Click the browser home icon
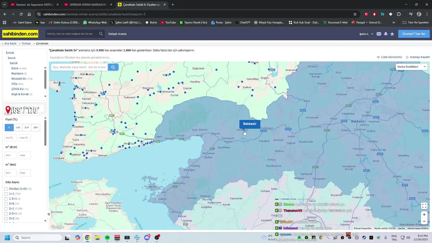Image resolution: width=432 pixels, height=243 pixels. pyautogui.click(x=29, y=14)
